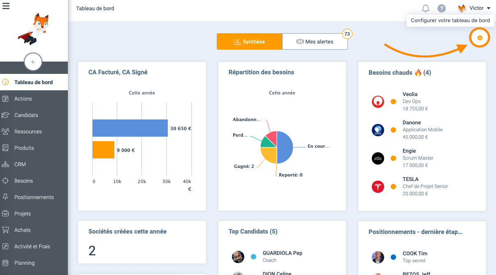
Task: Click the Besoins target icon
Action: [5, 181]
